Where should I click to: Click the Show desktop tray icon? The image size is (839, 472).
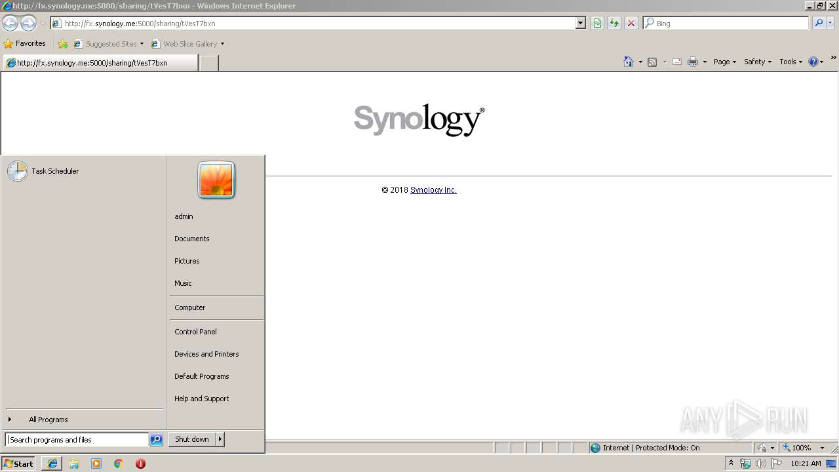832,463
